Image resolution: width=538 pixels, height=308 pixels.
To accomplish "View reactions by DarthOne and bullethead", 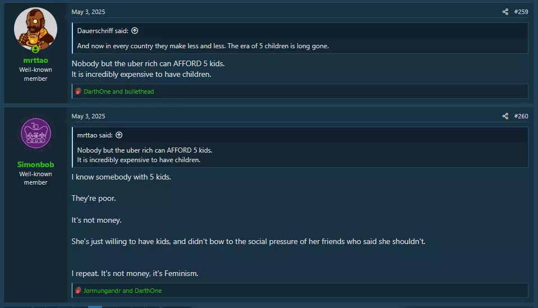I will click(x=119, y=91).
